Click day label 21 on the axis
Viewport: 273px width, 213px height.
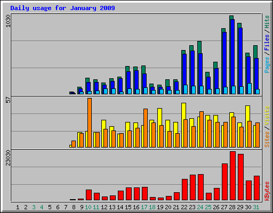point(176,207)
